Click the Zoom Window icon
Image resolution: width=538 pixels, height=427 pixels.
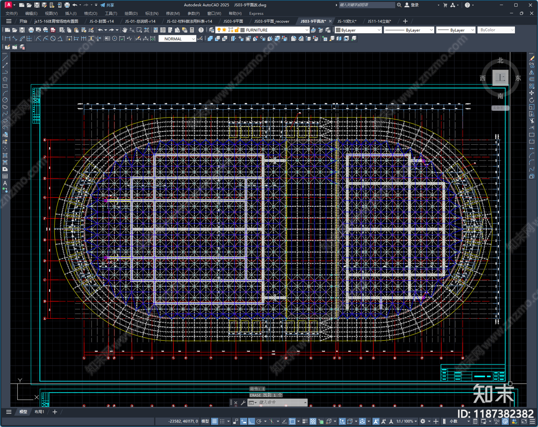coord(139,30)
